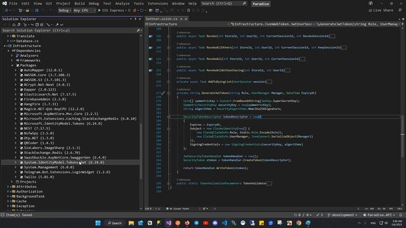Click the Collapse All icon in Solution Explorer
Screen dimensions: 406x228
(37, 25)
